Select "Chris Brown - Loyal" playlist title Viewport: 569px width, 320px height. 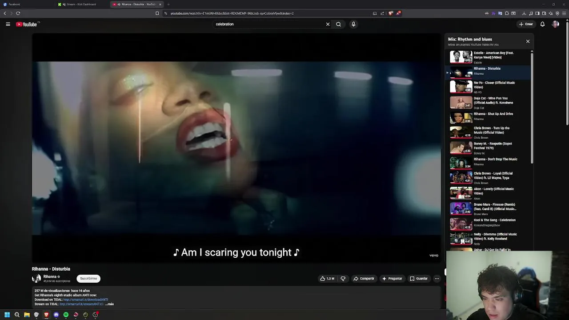[493, 176]
